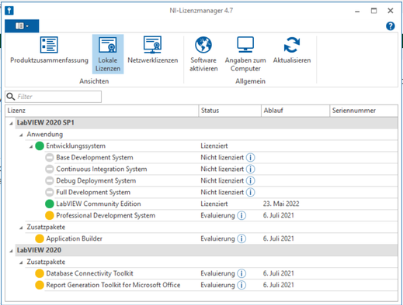This screenshot has width=403, height=305.
Task: Click the Filter search field
Action: (53, 97)
